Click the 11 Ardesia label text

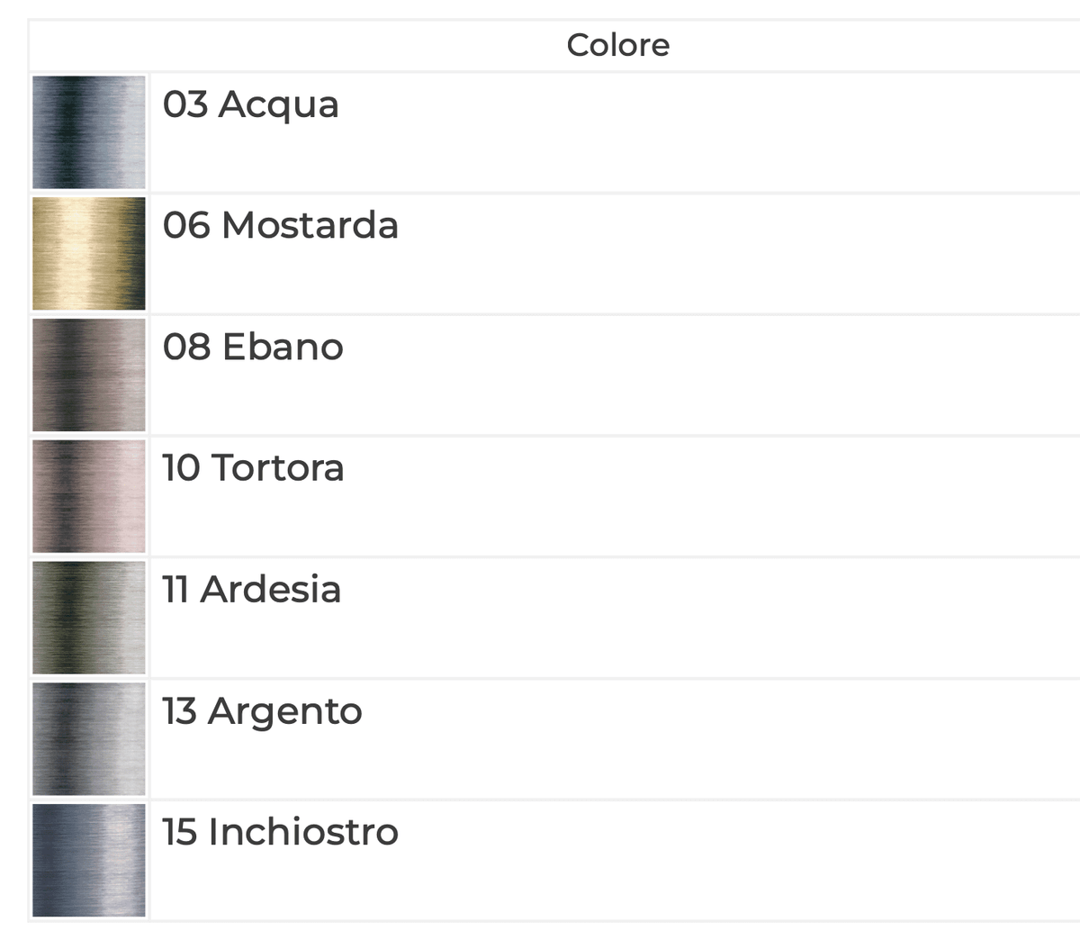coord(252,590)
